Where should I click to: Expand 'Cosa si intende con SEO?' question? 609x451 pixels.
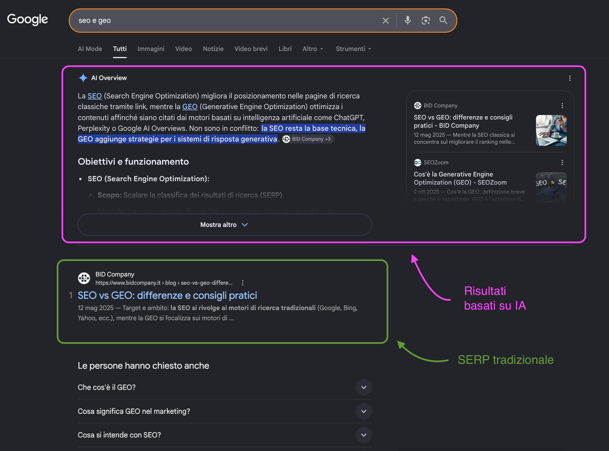pyautogui.click(x=225, y=435)
